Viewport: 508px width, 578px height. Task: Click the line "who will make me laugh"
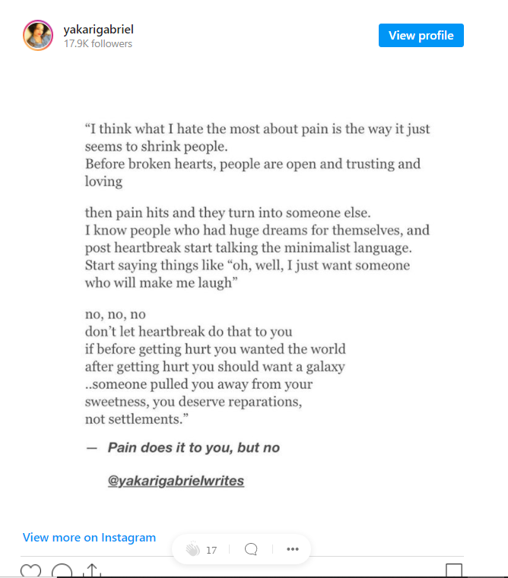pos(161,283)
